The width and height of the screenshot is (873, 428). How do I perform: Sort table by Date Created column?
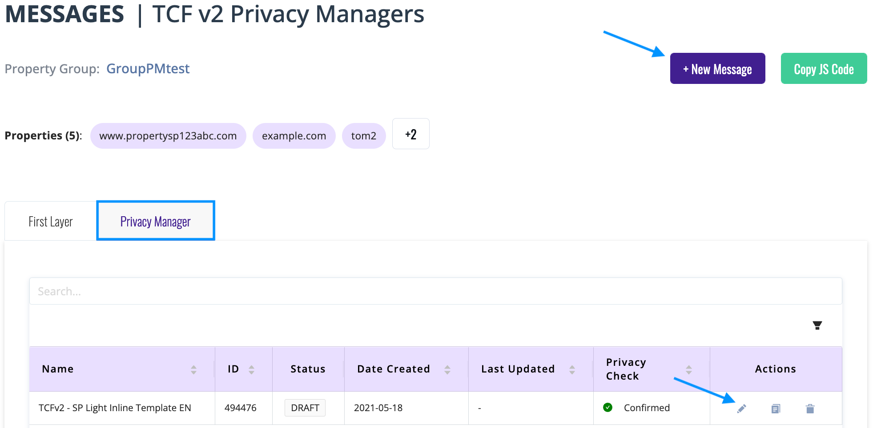tap(447, 369)
